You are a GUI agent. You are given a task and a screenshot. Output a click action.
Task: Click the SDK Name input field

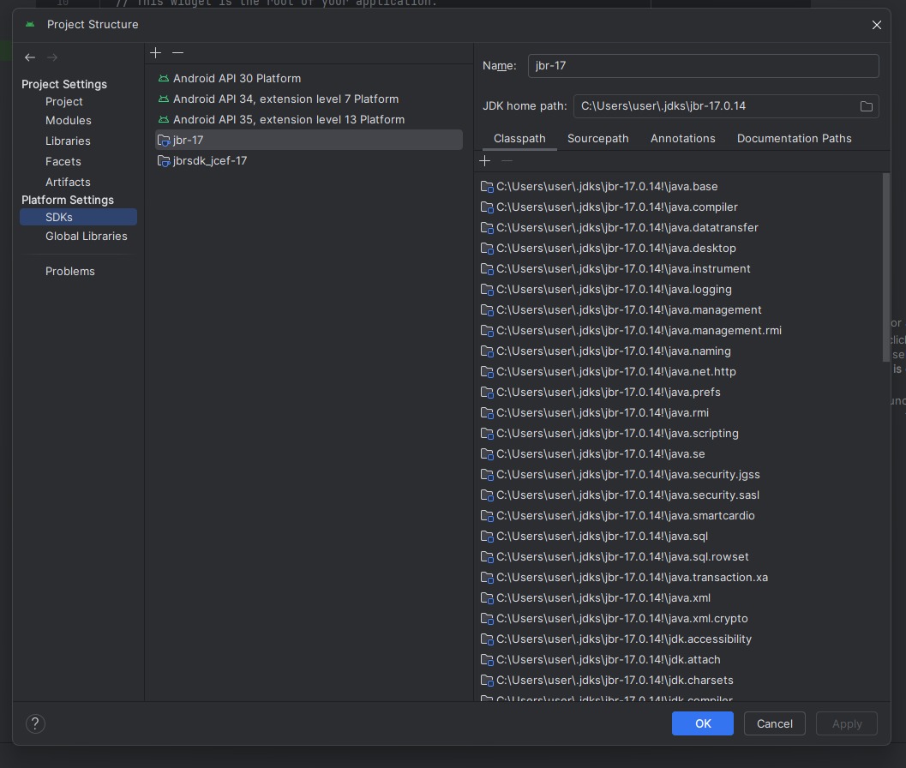click(x=703, y=66)
